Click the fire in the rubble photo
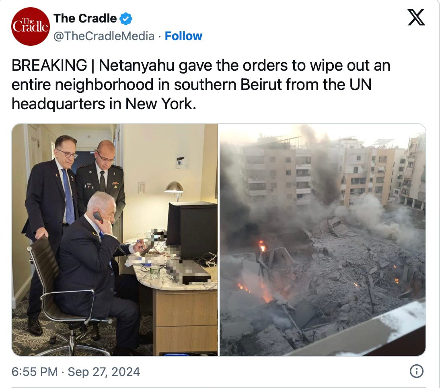This screenshot has width=440, height=388. [262, 247]
